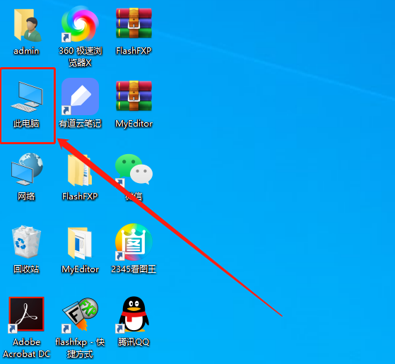Select the admin user folder icon
This screenshot has height=364, width=395.
pyautogui.click(x=27, y=25)
